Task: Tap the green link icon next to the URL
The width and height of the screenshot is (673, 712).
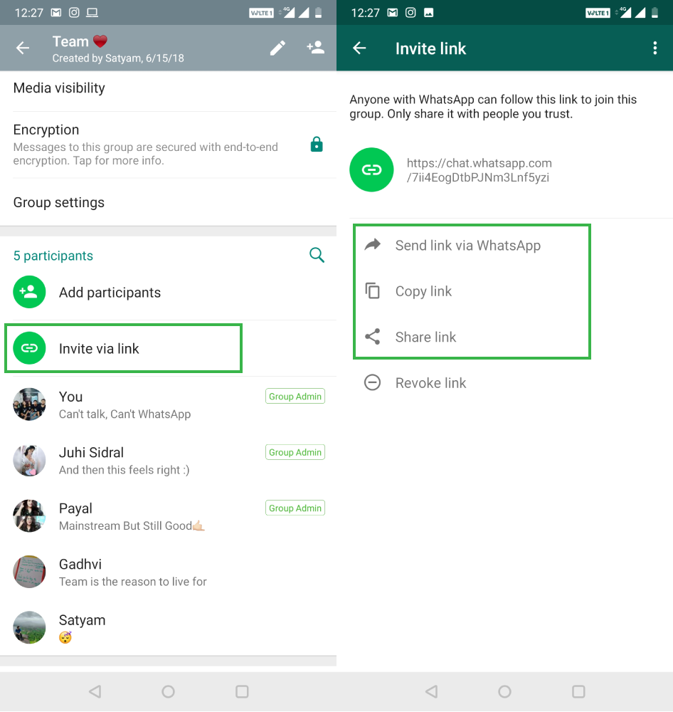Action: (x=371, y=169)
